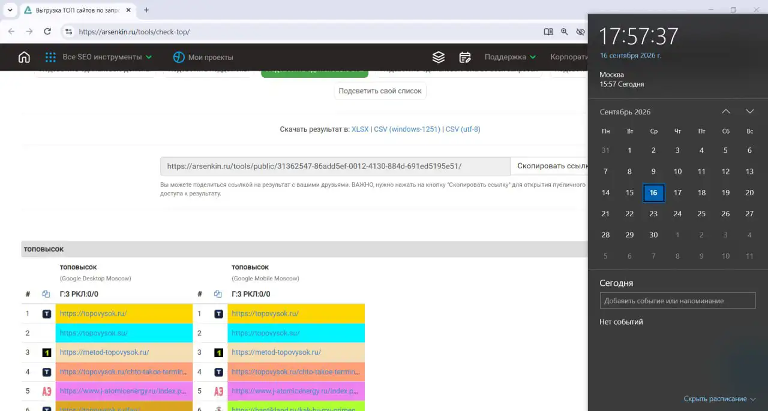The image size is (768, 411).
Task: Download result as XLSX
Action: (360, 129)
